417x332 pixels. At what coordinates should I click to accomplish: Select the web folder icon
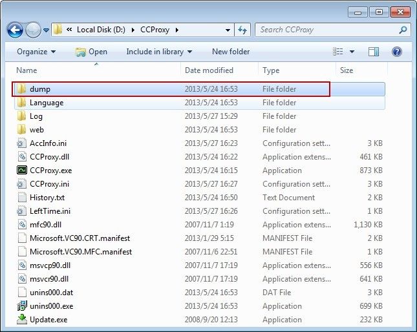pos(21,129)
